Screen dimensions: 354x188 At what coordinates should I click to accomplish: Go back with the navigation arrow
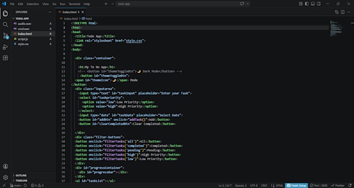106,4
